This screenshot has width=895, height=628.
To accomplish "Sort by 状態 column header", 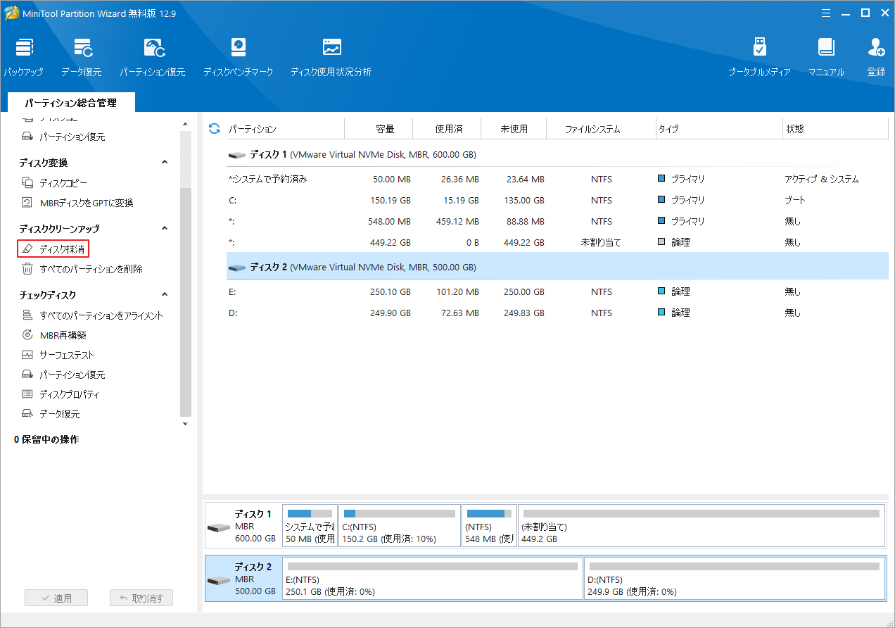I will (835, 129).
